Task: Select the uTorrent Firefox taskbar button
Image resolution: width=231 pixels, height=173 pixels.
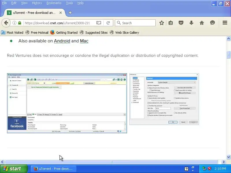Action: (x=53, y=169)
